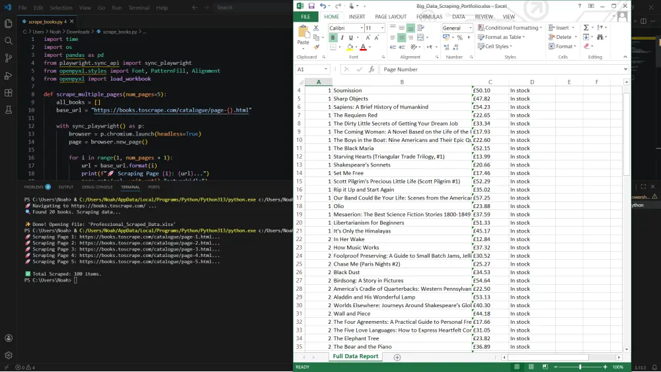Image resolution: width=661 pixels, height=372 pixels.
Task: Switch to DEBUG CONSOLE panel tab
Action: point(97,186)
